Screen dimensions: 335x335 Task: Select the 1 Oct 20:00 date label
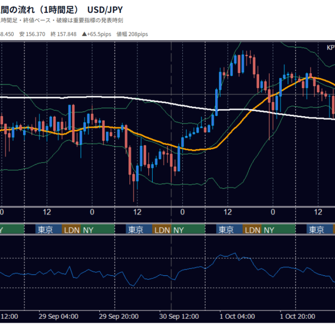[298, 316]
